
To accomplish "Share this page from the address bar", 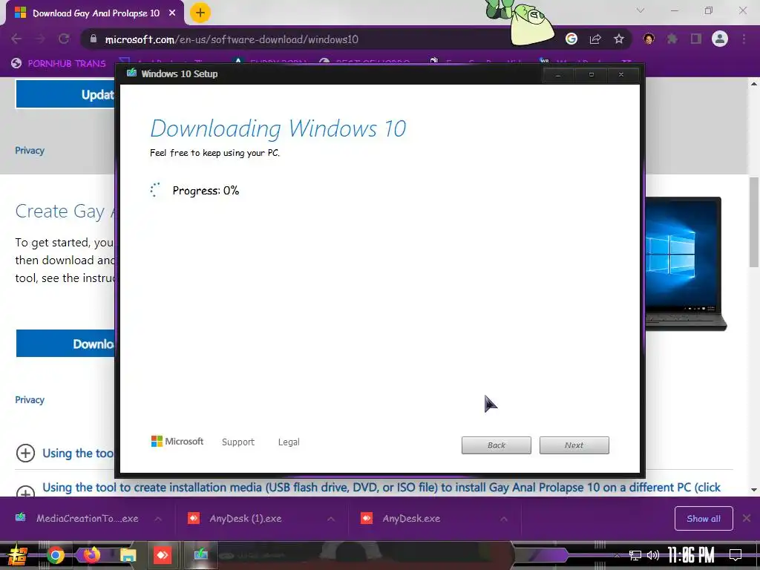I will (595, 39).
